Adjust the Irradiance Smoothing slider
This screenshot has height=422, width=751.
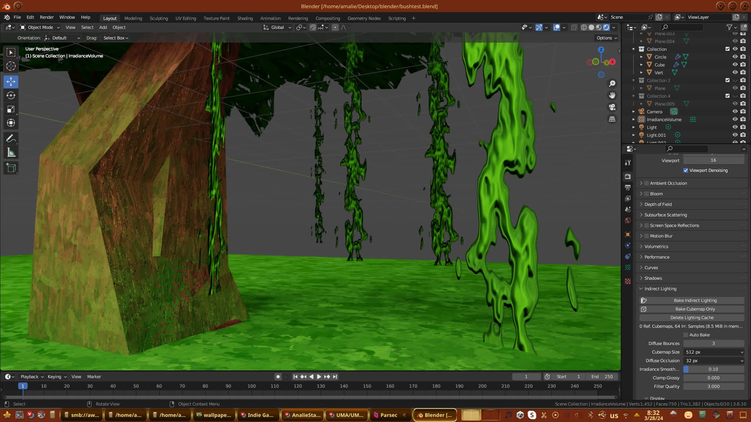tap(713, 369)
